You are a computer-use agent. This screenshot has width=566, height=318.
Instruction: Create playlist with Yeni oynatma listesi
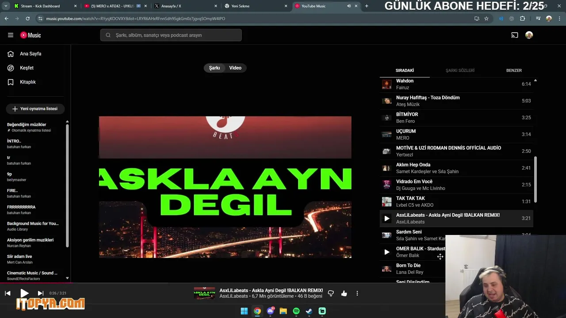coord(35,109)
